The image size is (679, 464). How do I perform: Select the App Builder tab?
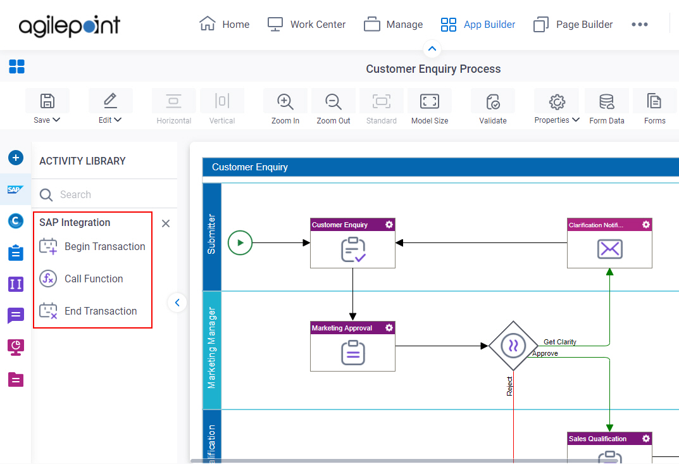478,24
